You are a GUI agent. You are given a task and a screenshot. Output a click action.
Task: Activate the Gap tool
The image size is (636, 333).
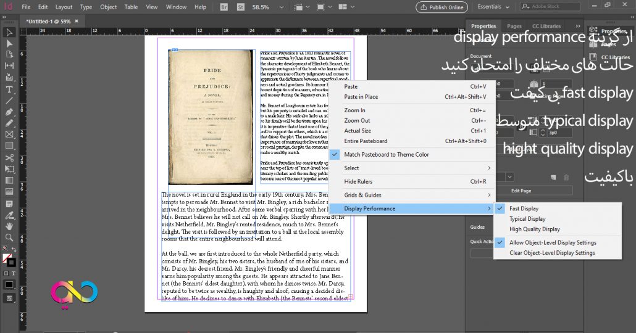9,65
